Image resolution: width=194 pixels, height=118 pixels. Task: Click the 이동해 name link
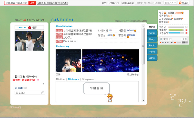pyautogui.click(x=19, y=88)
